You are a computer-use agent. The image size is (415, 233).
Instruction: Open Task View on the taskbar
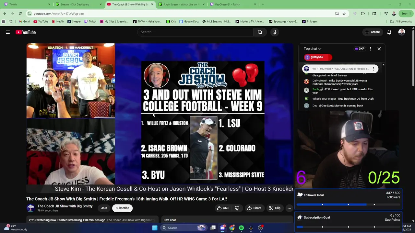click(x=213, y=228)
